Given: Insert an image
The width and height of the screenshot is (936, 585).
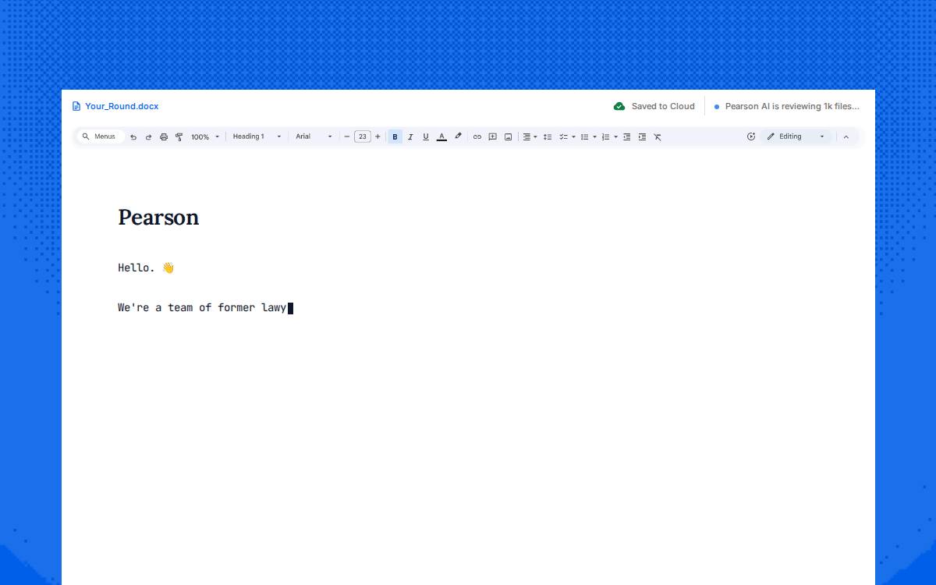Looking at the screenshot, I should coord(508,136).
